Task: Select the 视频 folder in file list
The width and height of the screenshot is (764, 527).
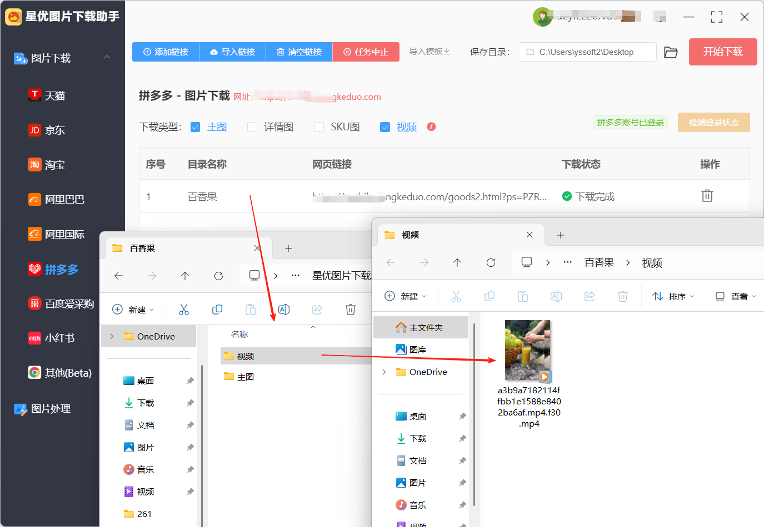Action: coord(296,356)
